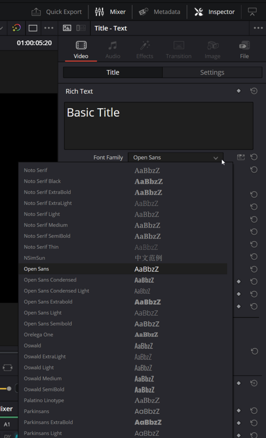Open the Video tab in Inspector
The width and height of the screenshot is (266, 438).
coord(81,50)
